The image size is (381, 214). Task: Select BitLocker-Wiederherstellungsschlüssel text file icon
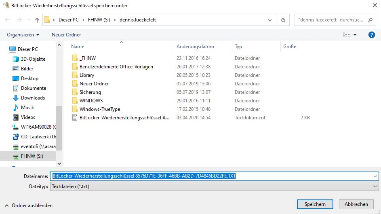[x=75, y=118]
